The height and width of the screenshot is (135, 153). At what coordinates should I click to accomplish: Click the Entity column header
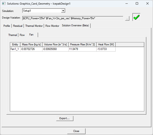(x=15, y=45)
